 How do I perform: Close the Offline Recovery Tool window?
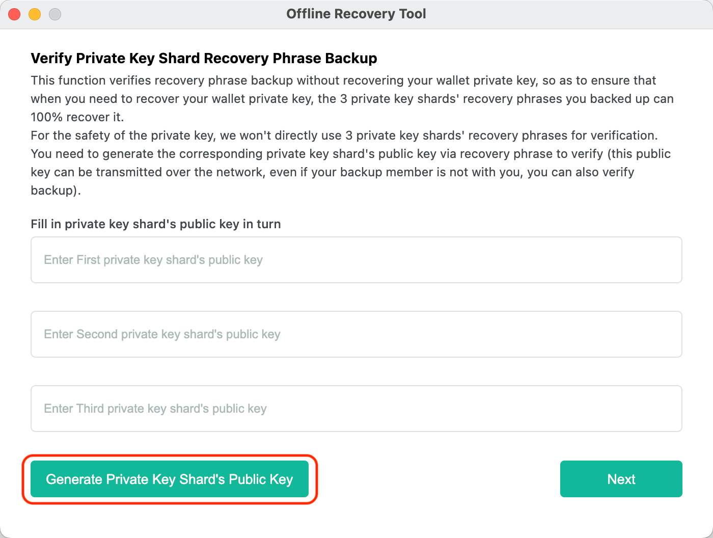point(14,14)
